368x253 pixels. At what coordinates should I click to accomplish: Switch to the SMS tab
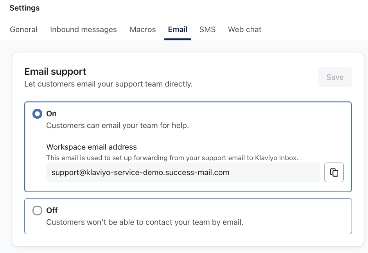click(x=207, y=29)
